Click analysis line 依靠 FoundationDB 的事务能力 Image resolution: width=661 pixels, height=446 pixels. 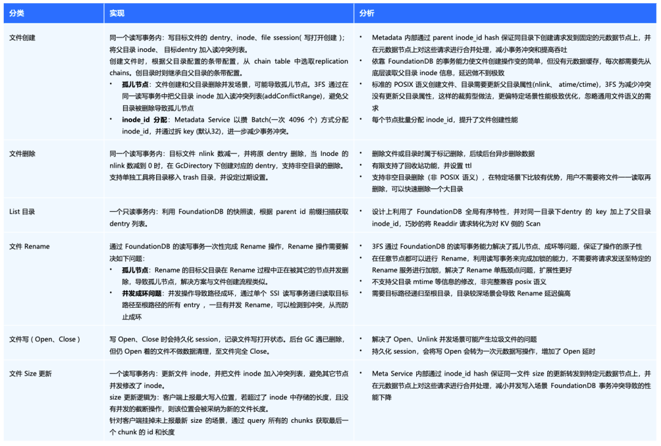(x=511, y=67)
